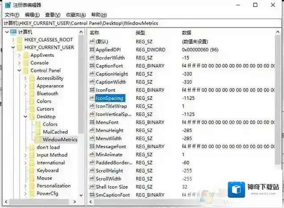Select the IconVerticalSp... value name

[113, 114]
